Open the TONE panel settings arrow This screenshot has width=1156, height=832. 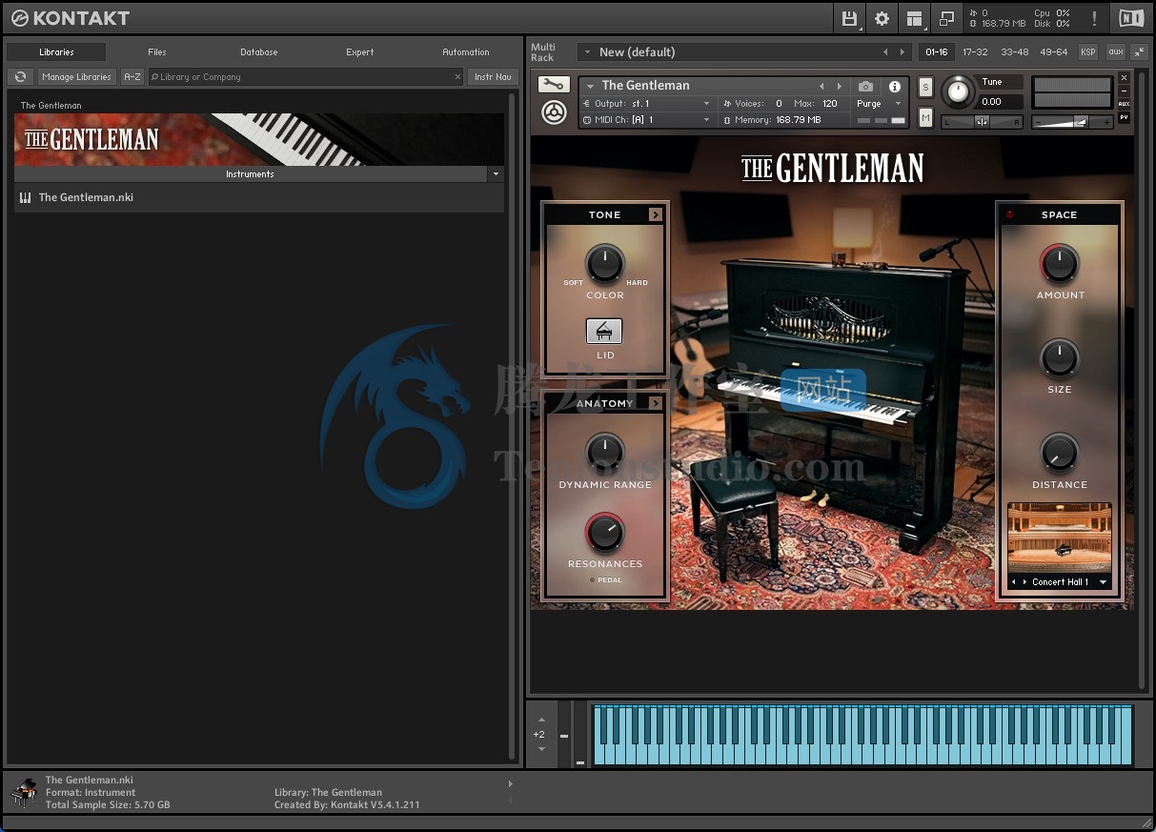click(656, 214)
